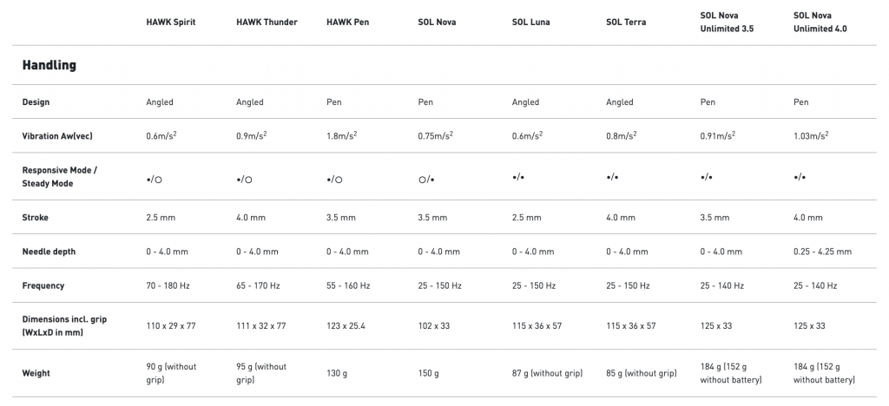
Task: Click SOL Nova Unlimited 3.5 header
Action: pyautogui.click(x=727, y=22)
